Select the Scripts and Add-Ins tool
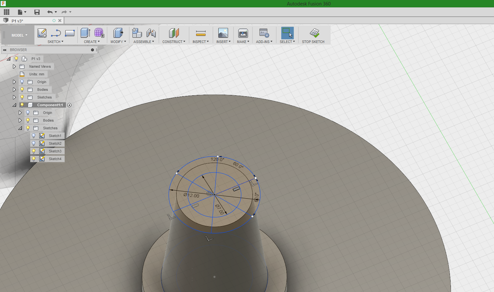This screenshot has height=292, width=494. click(x=264, y=33)
